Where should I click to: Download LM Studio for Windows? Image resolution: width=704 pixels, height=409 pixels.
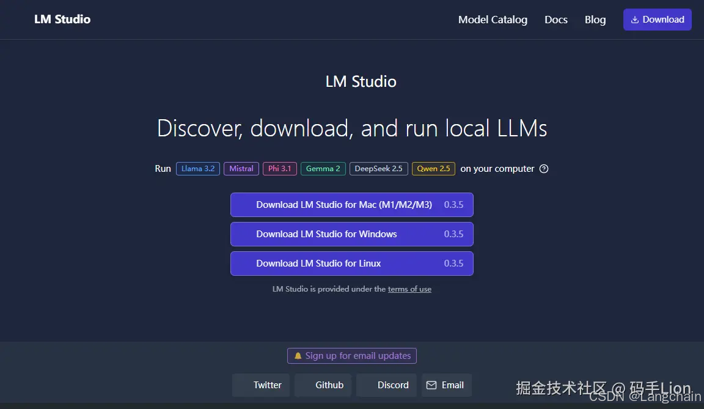pyautogui.click(x=352, y=234)
